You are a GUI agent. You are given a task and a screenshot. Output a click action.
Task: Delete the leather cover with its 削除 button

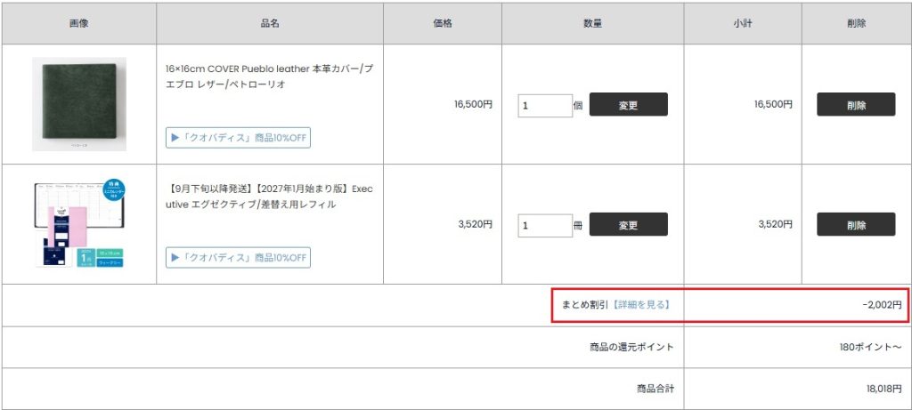856,105
